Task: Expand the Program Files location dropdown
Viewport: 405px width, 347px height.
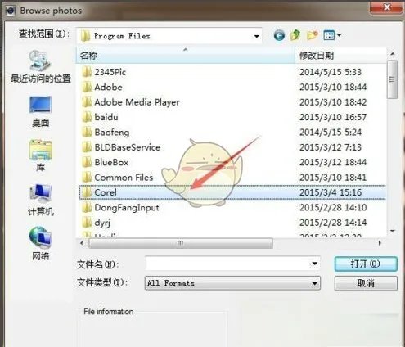Action: (256, 36)
